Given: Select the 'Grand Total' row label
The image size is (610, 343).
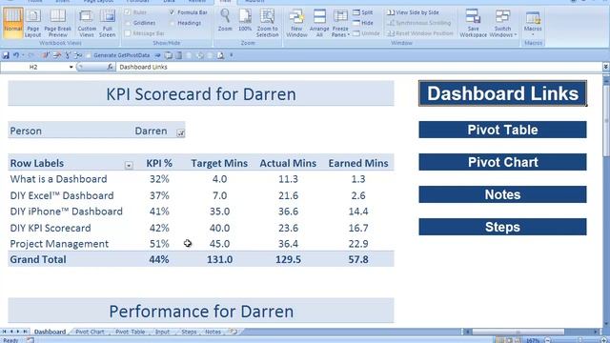Looking at the screenshot, I should coord(38,259).
